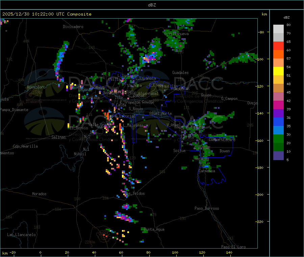The image size is (304, 257).
Task: Pick the 39 dBZ purple legend swatch
Action: 278,113
